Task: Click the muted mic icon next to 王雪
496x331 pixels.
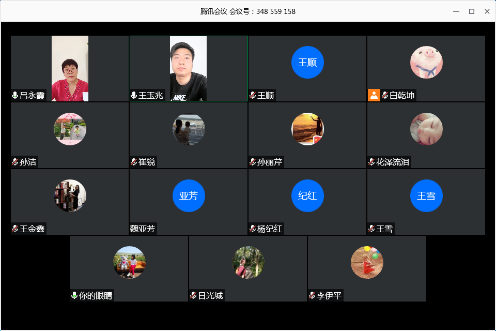Action: pyautogui.click(x=371, y=229)
